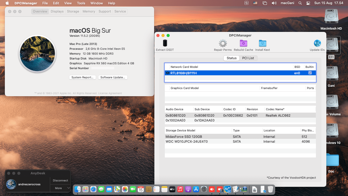Screen dimensions: 348x196
Task: Click the volume icon in menu bar
Action: click(x=274, y=3)
